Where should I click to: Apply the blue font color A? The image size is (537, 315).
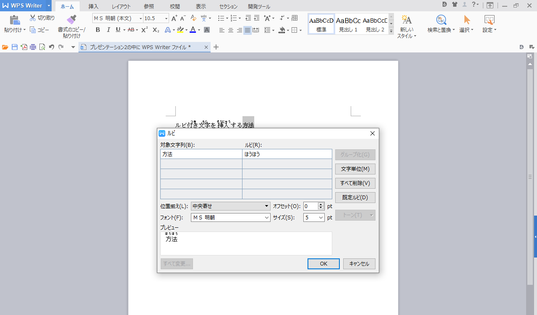tap(193, 30)
